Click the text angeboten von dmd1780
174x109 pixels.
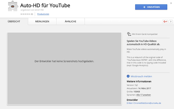coord(32,10)
